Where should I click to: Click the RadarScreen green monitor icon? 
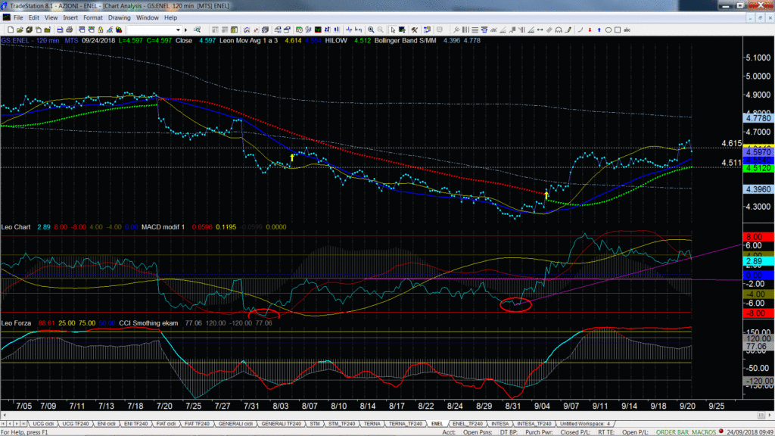coord(318,30)
